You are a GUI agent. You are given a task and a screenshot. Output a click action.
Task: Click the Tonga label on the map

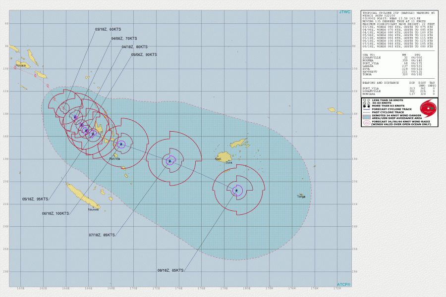coord(301,197)
